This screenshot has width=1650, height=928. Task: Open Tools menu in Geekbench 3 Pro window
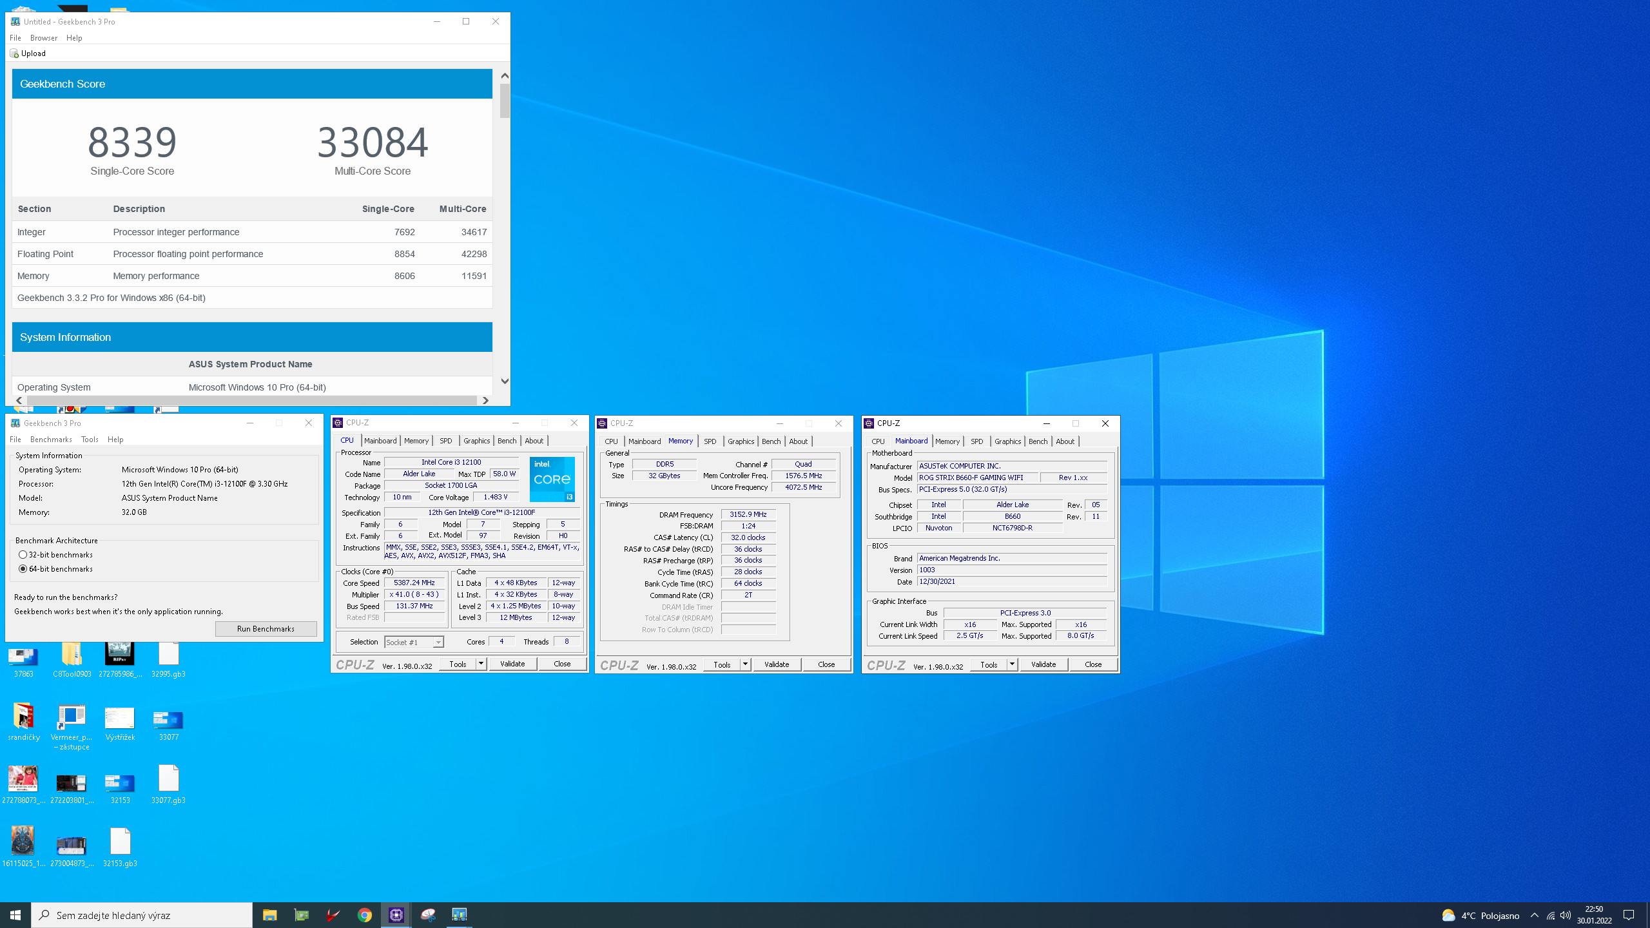click(x=90, y=440)
